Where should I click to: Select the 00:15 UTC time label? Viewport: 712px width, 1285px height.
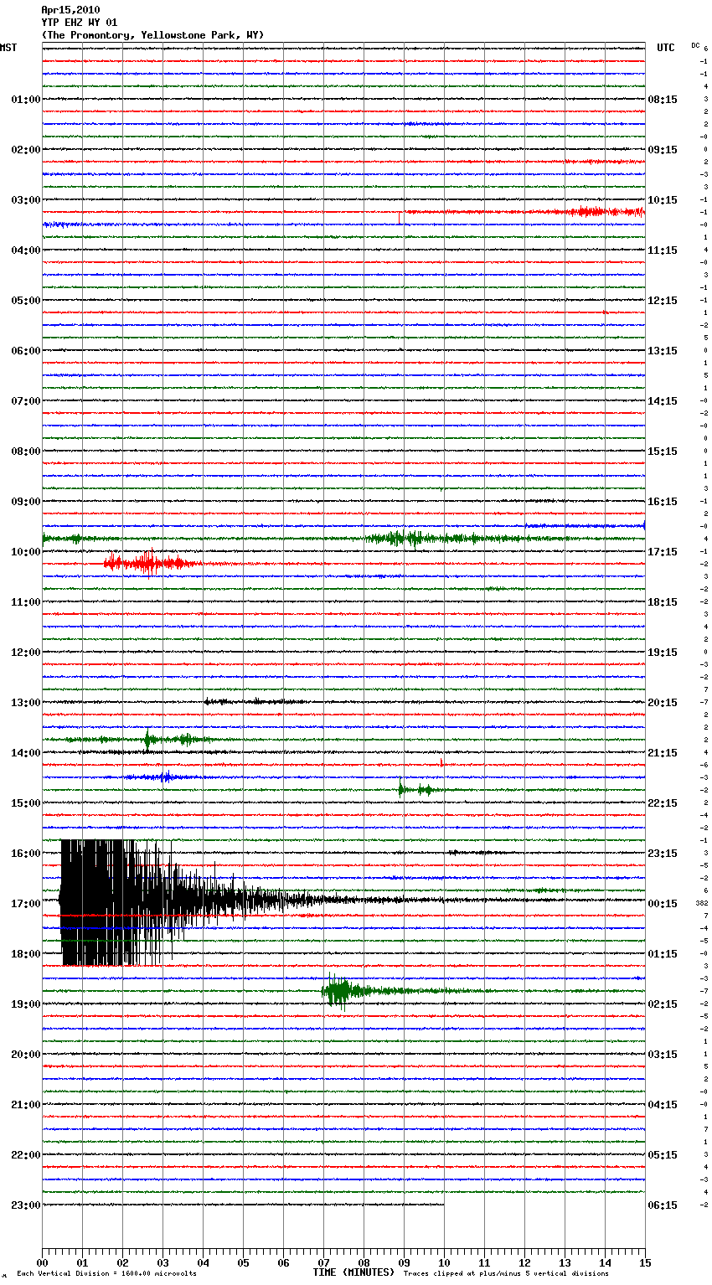point(663,904)
